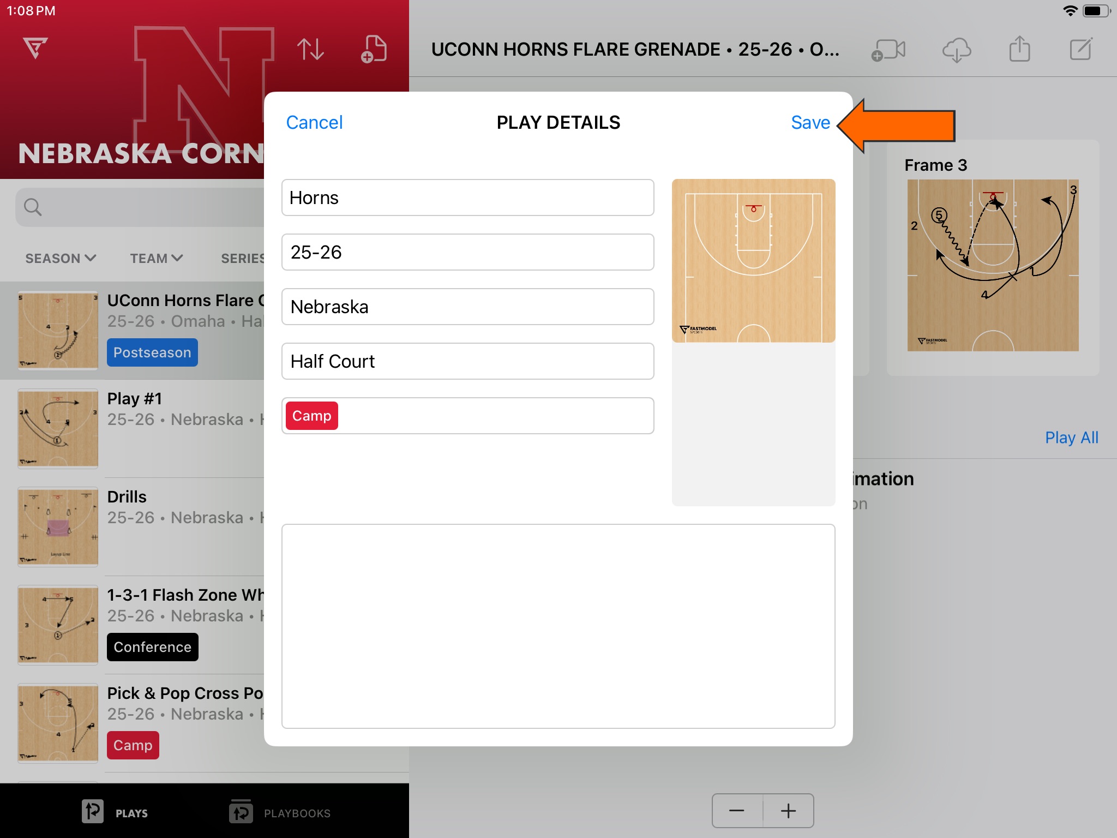Cancel the Play Details dialog
The image size is (1117, 838).
tap(314, 122)
